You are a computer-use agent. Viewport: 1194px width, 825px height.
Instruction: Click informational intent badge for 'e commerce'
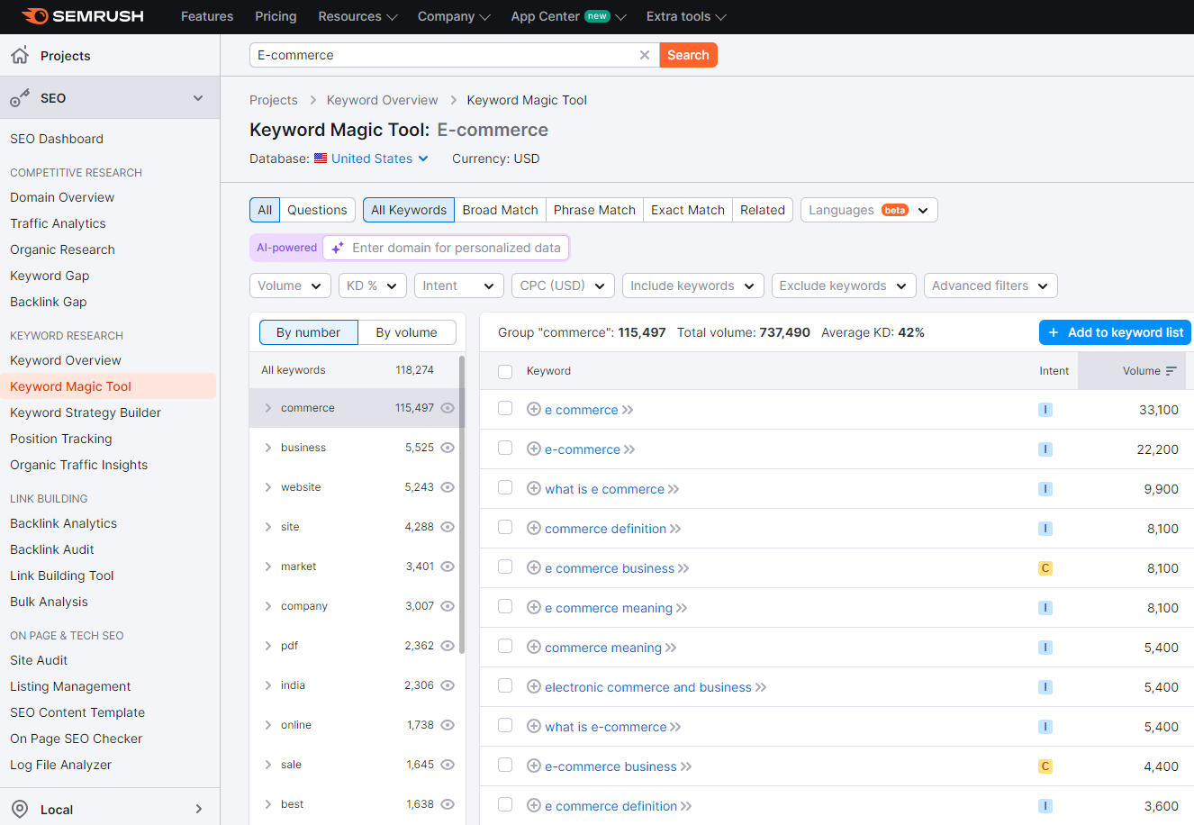pyautogui.click(x=1045, y=410)
